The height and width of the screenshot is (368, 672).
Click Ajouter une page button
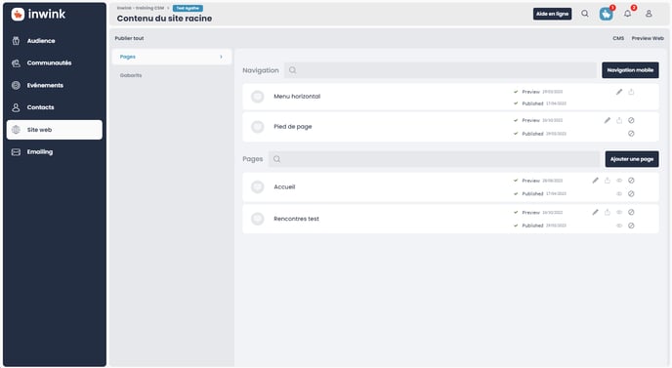point(632,159)
